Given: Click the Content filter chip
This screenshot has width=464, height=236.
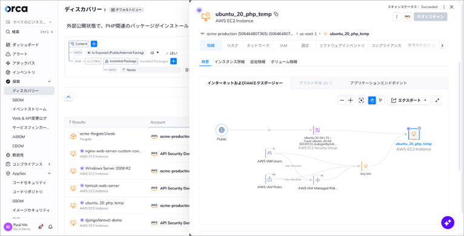Looking at the screenshot, I should pyautogui.click(x=79, y=44).
